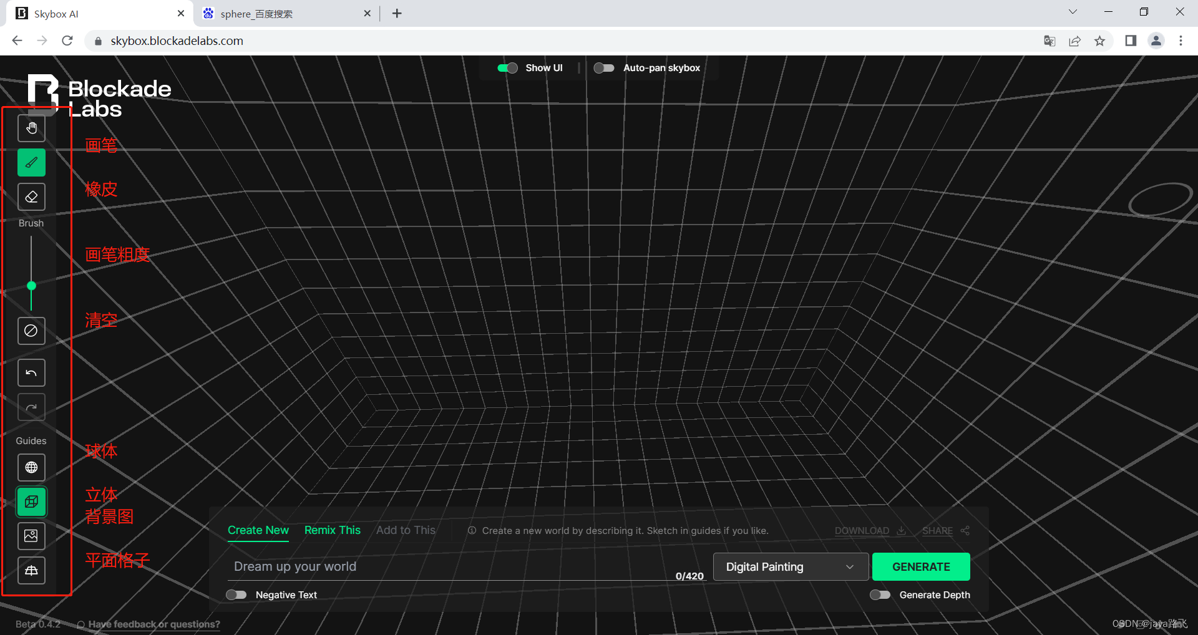Toggle the background image guide
The width and height of the screenshot is (1198, 635).
point(31,536)
